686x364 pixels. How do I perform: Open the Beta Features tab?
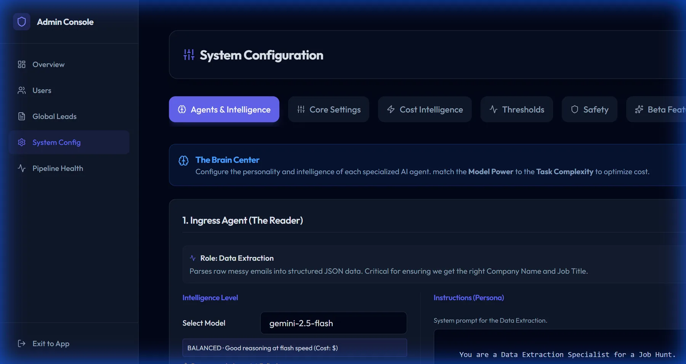pos(656,109)
